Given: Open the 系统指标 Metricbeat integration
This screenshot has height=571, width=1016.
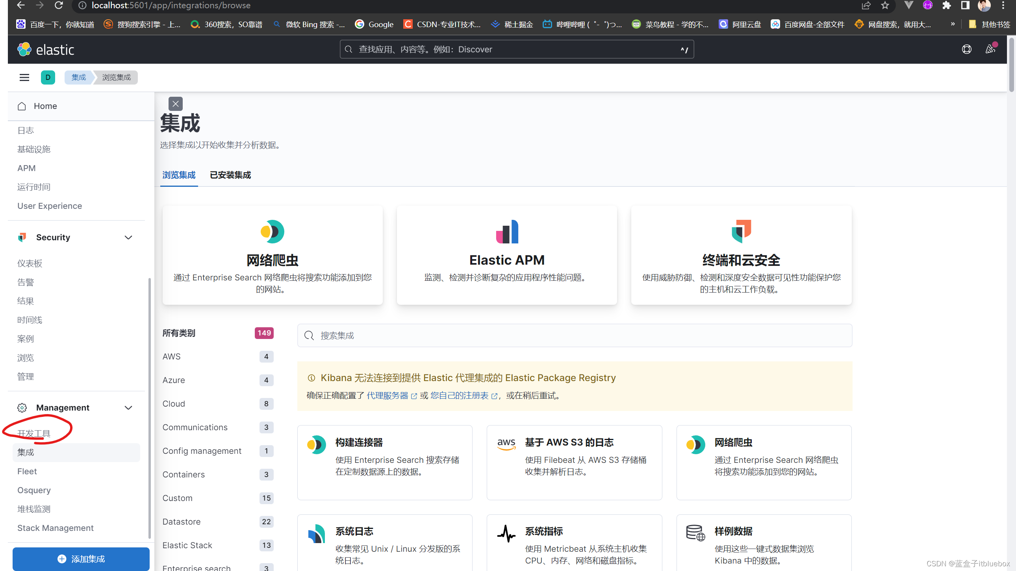Looking at the screenshot, I should 574,543.
